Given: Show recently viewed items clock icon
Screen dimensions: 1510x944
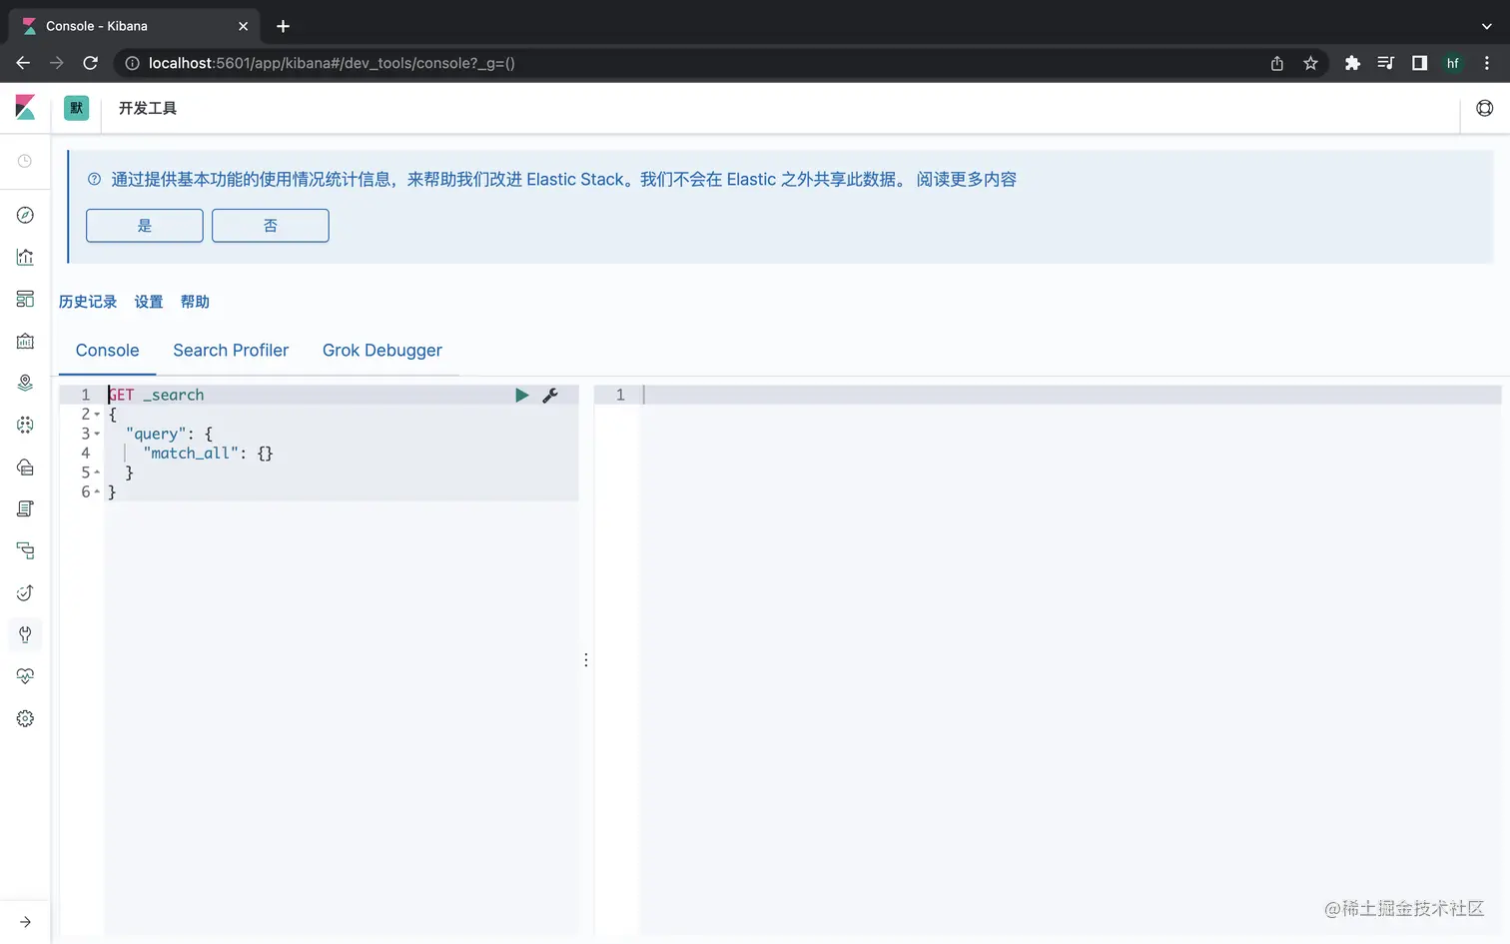Looking at the screenshot, I should tap(25, 162).
